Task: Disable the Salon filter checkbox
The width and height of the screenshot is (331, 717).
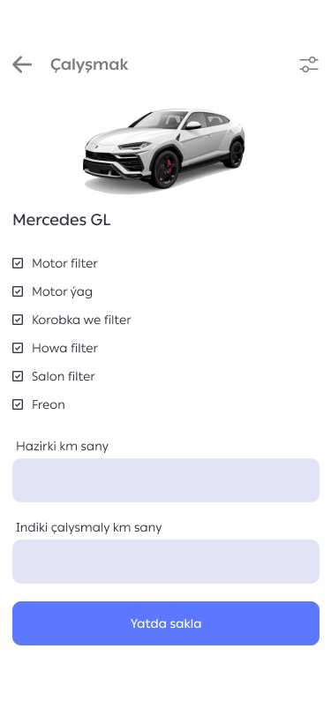Action: pyautogui.click(x=18, y=377)
